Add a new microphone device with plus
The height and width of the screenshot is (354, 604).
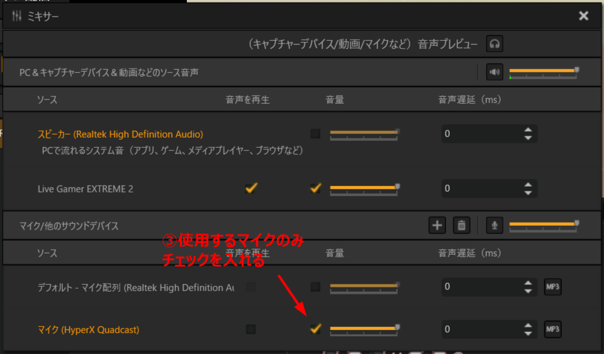[437, 225]
